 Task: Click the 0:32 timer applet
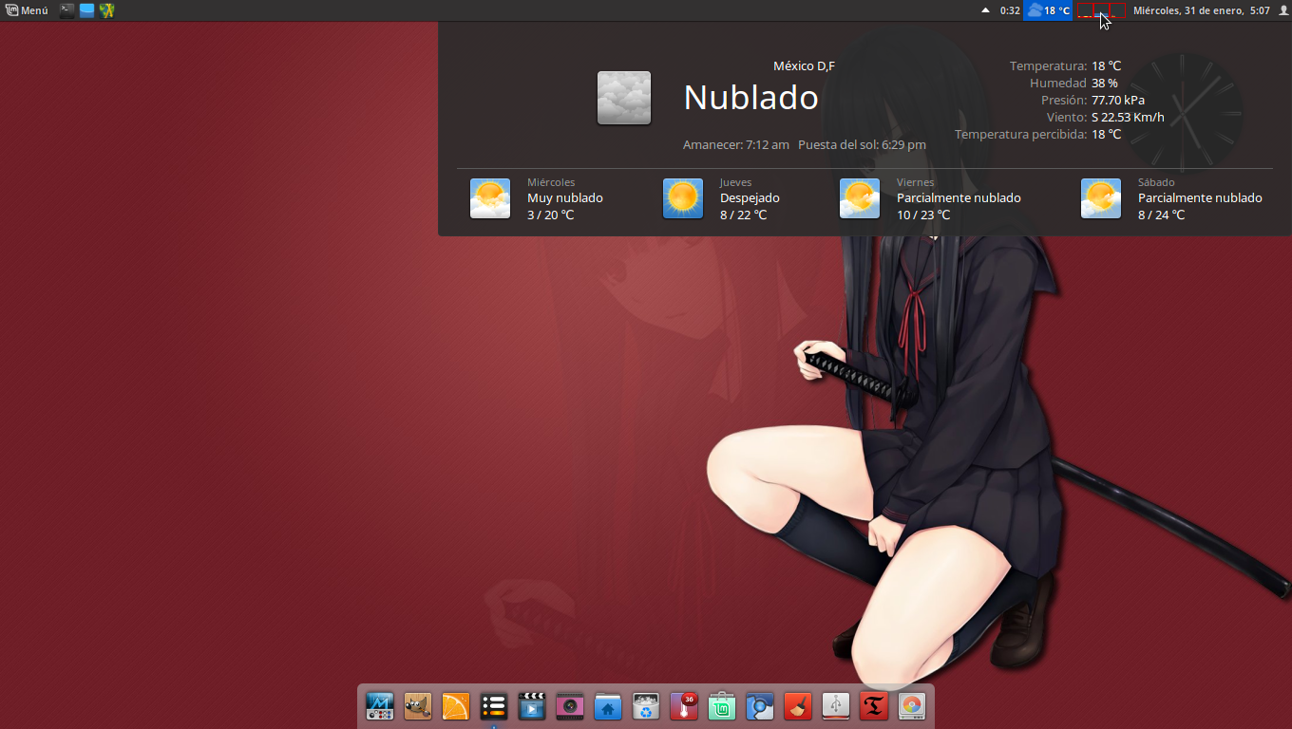(1010, 10)
